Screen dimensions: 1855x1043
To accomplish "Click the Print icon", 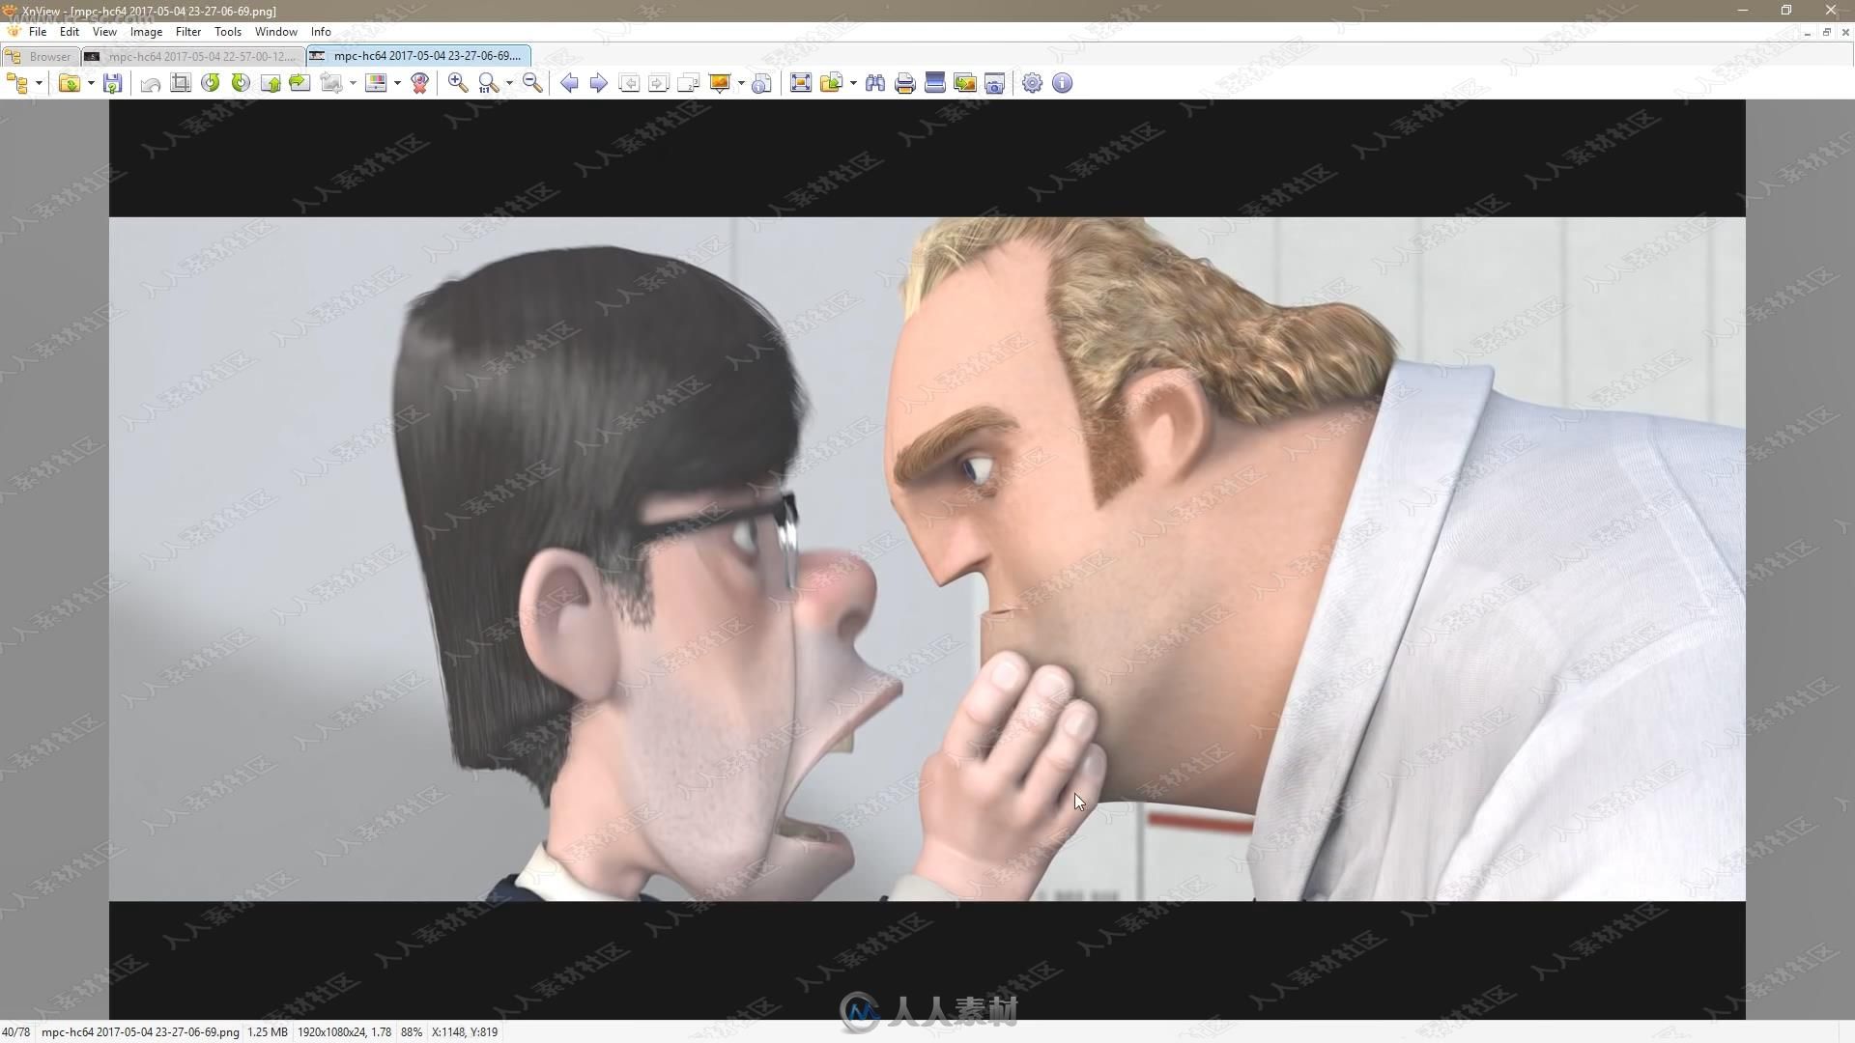I will (x=905, y=83).
